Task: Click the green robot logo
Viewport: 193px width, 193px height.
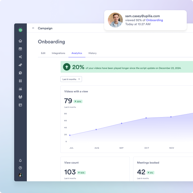Action: tap(20, 30)
